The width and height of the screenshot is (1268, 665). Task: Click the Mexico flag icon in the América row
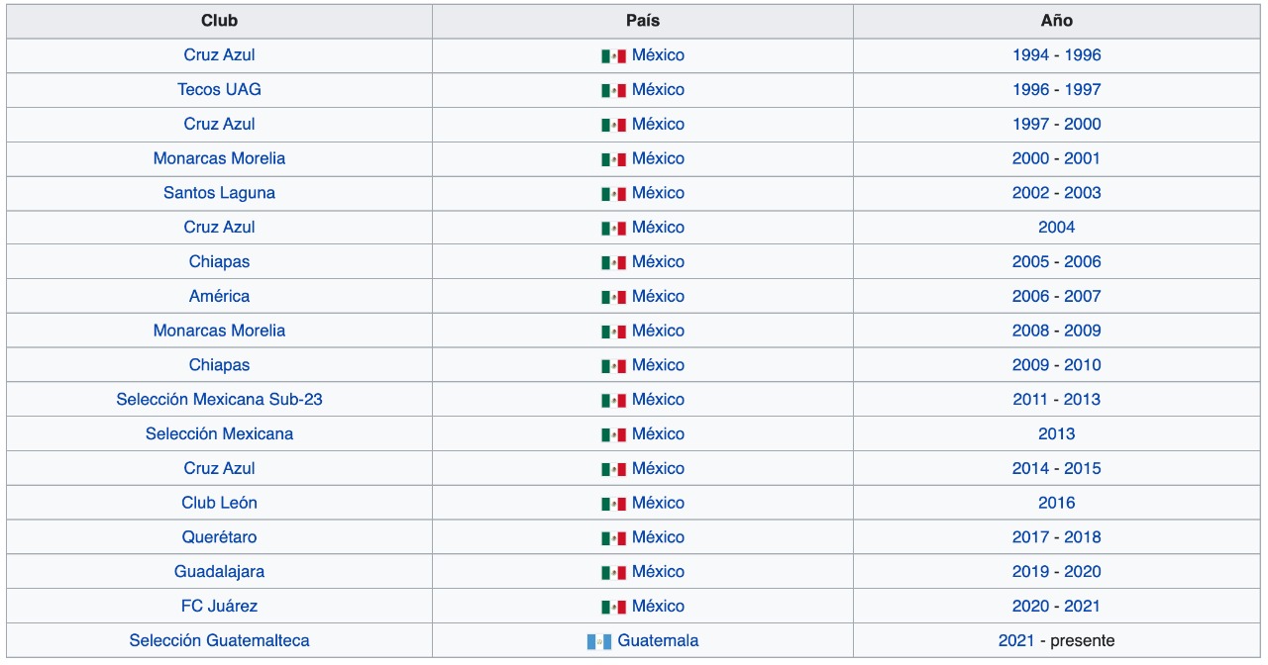tap(613, 297)
